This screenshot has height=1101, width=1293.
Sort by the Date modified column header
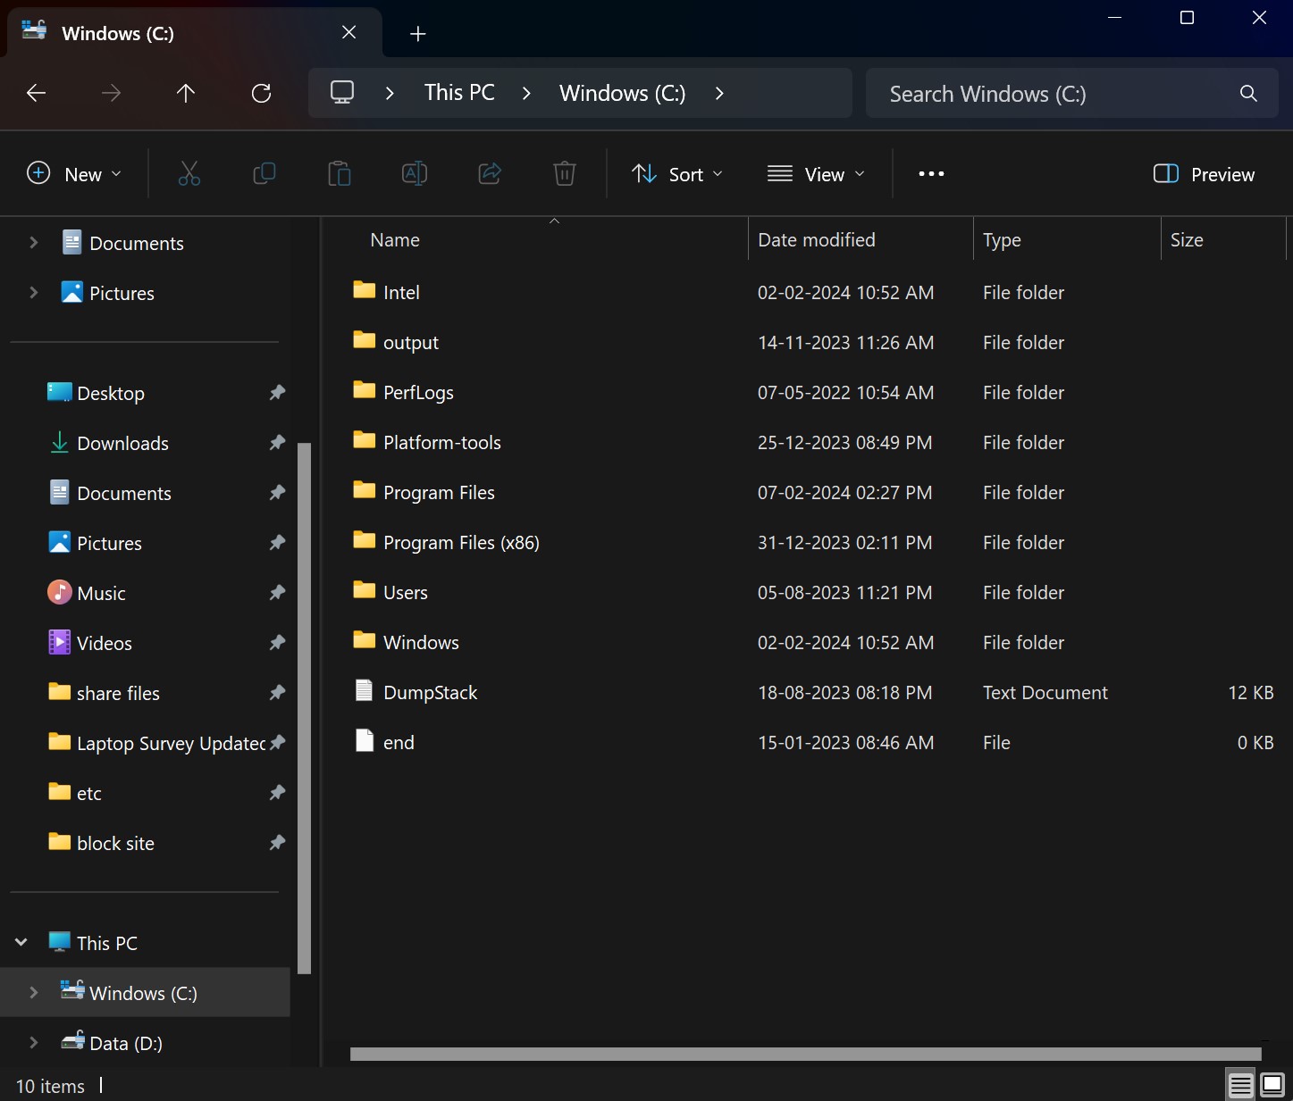point(860,240)
